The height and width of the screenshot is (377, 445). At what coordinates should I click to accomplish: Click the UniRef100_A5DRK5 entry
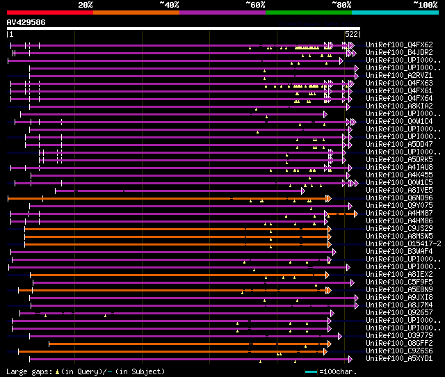(399, 160)
